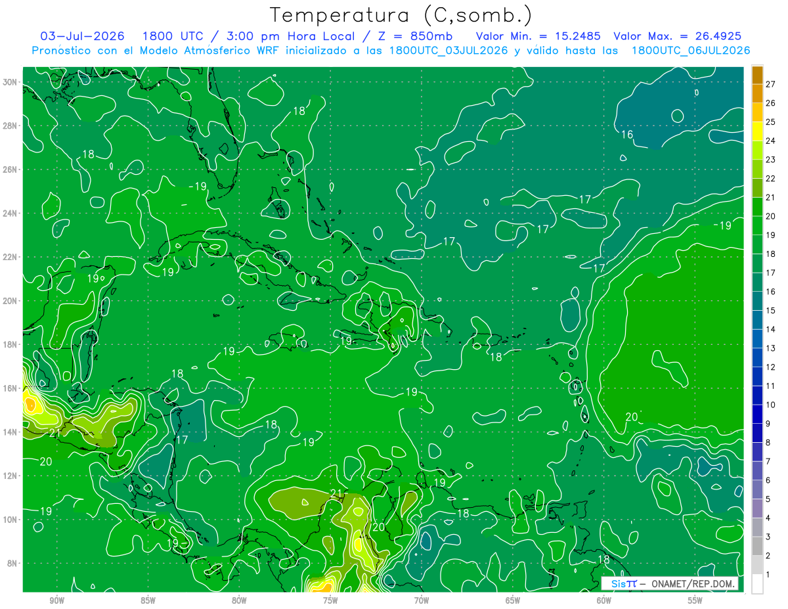
Task: Click the "24N" latitude label
Action: coord(9,213)
